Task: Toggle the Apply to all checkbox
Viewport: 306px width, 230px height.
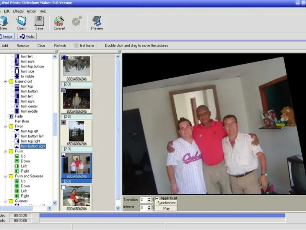Action: pyautogui.click(x=157, y=198)
